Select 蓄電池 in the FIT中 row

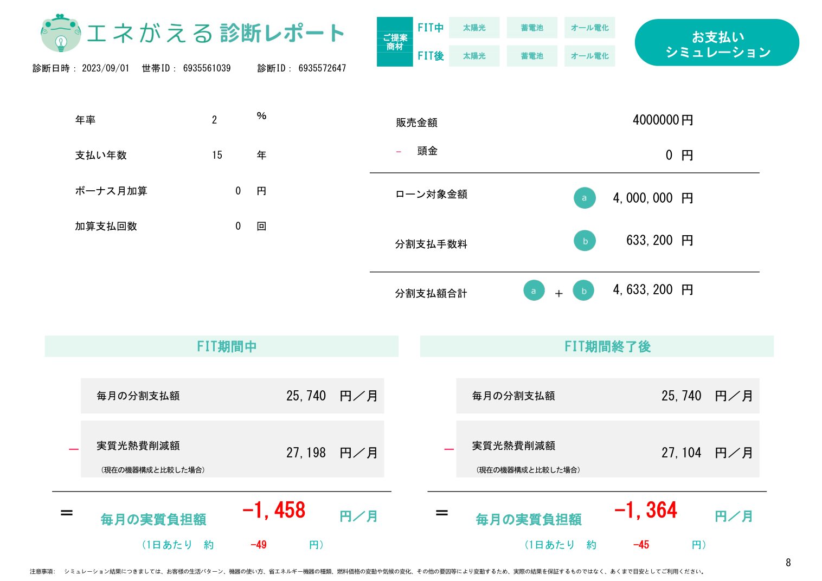pyautogui.click(x=532, y=28)
